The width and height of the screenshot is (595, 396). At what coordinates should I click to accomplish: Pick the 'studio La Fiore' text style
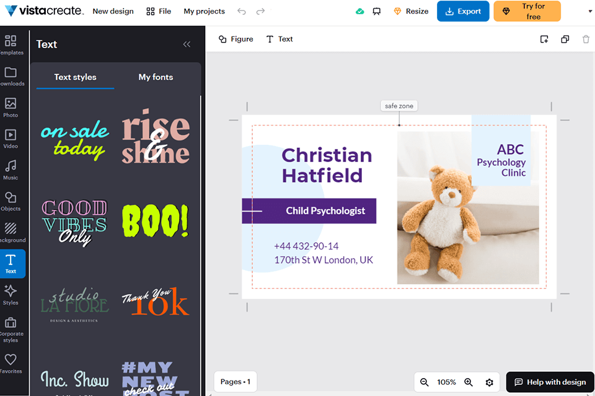(x=75, y=304)
